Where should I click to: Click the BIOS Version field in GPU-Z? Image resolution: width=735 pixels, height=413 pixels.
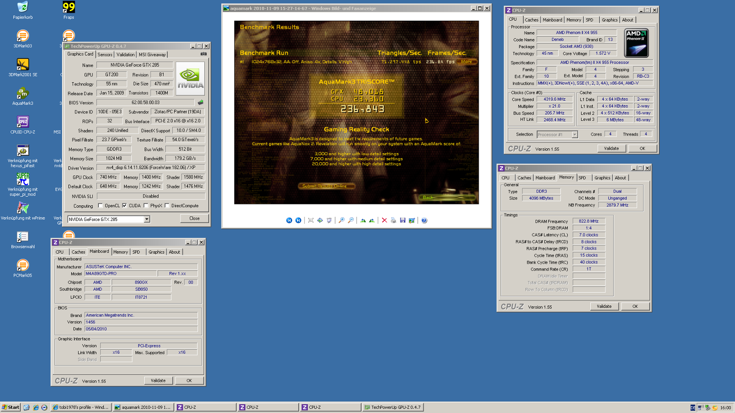[x=146, y=102]
